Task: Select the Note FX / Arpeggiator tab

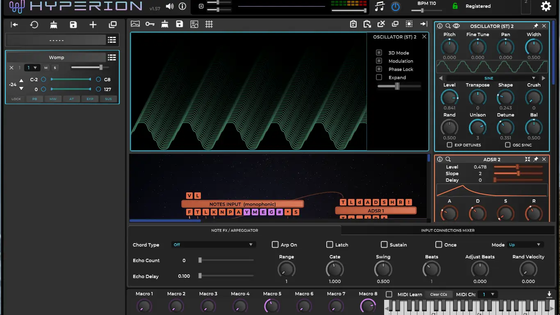Action: coord(234,231)
